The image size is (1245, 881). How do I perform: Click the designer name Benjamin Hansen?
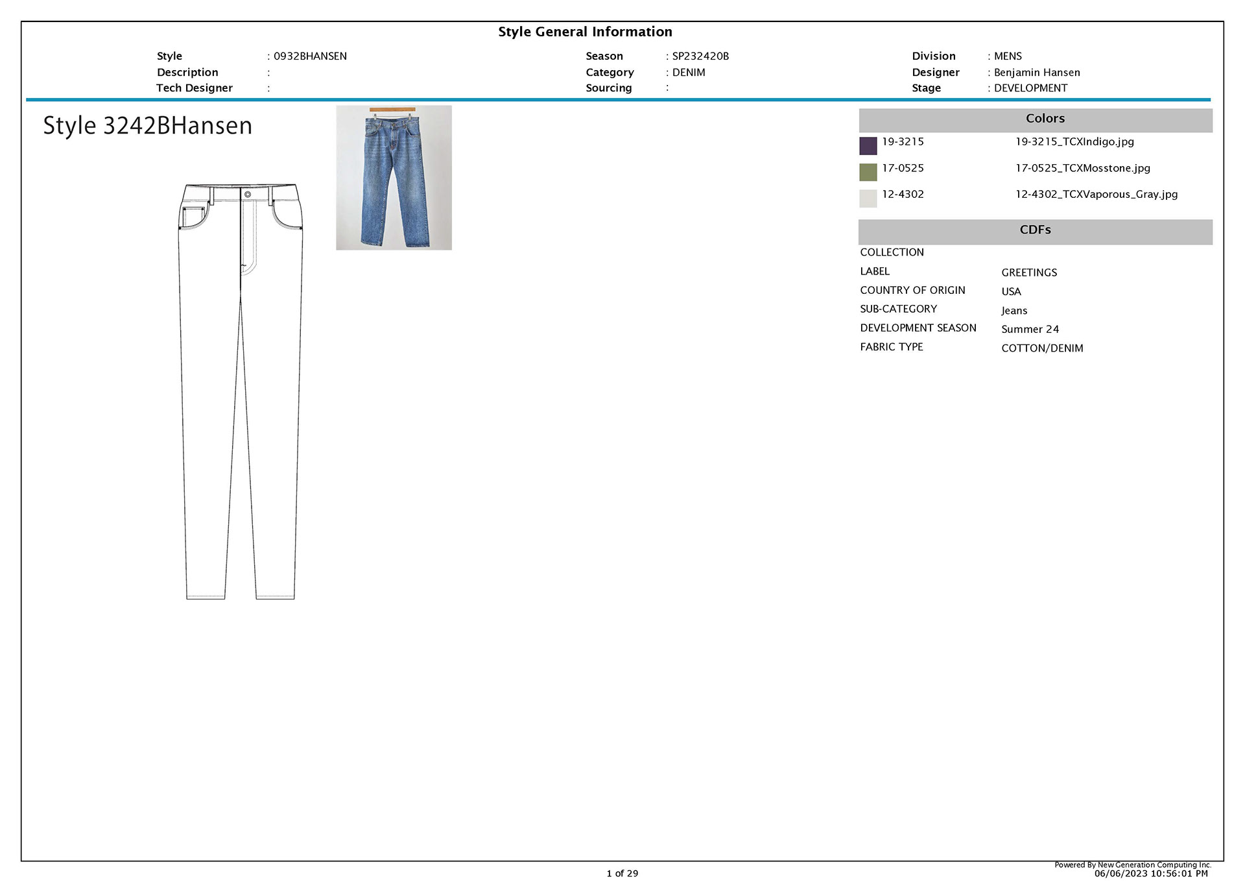(x=1036, y=73)
